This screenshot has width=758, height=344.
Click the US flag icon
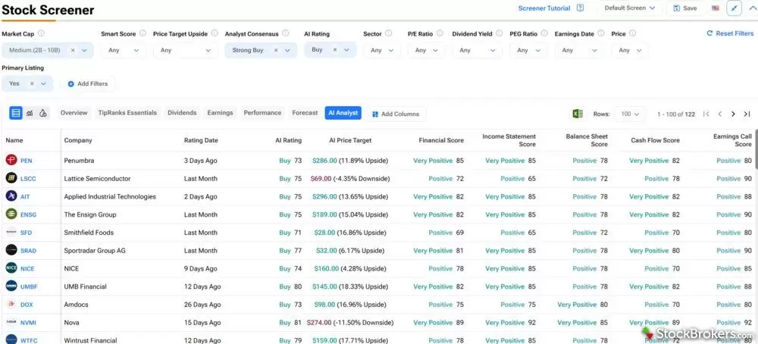(716, 8)
